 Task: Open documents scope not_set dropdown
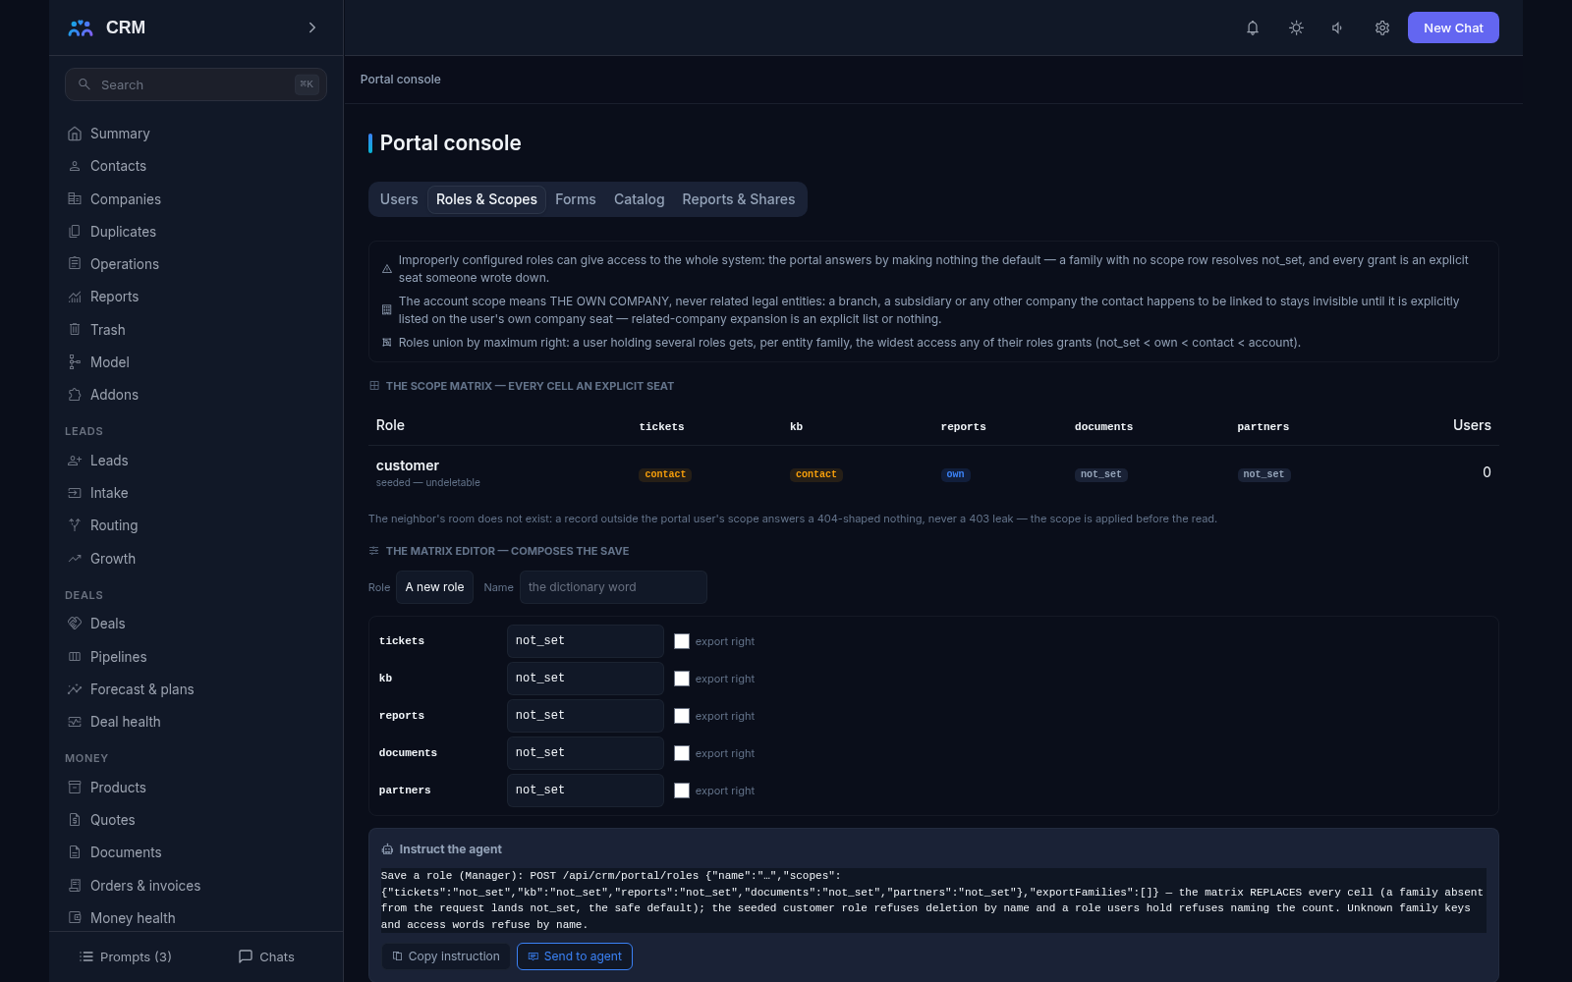coord(586,753)
